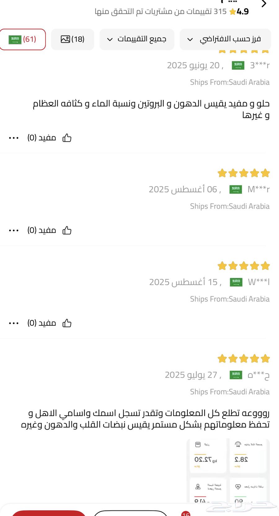
Task: Toggle the reviews-with-photos filter (18)
Action: 73,39
